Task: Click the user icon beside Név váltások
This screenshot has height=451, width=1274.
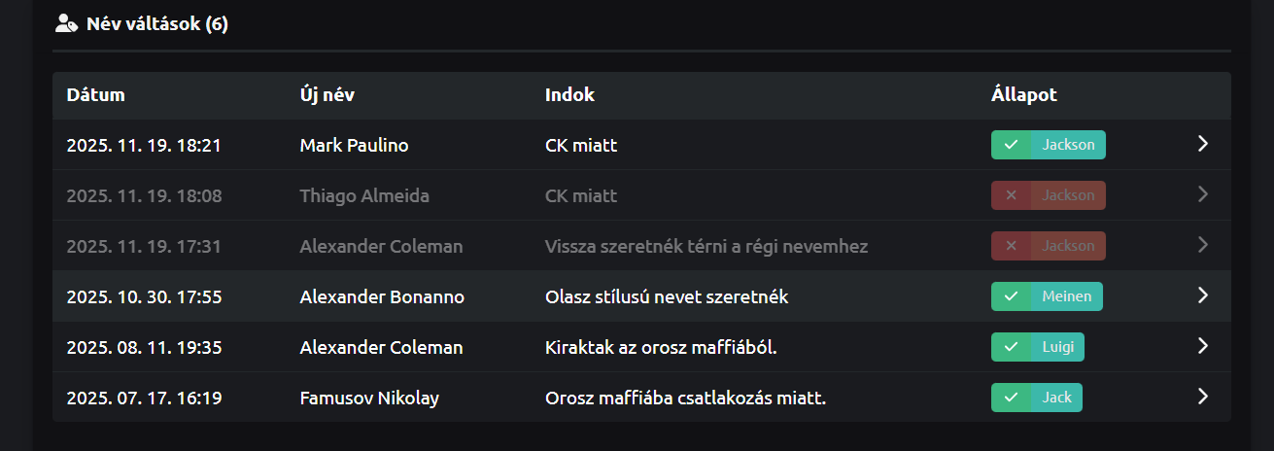Action: 66,23
